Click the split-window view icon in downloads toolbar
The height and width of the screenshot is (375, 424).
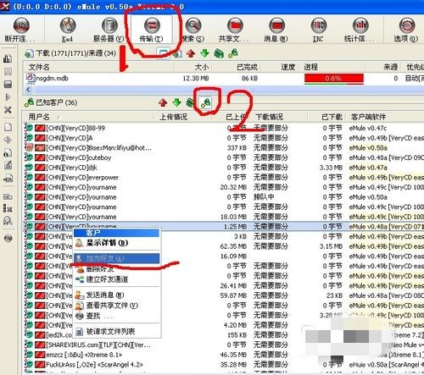[x=163, y=53]
